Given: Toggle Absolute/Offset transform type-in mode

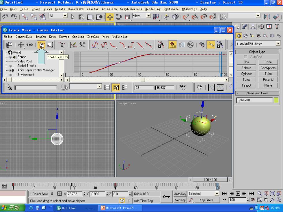Looking at the screenshot, I should click(x=59, y=194).
